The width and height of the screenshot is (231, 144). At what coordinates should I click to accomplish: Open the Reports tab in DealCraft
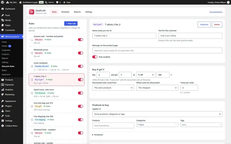tap(77, 12)
